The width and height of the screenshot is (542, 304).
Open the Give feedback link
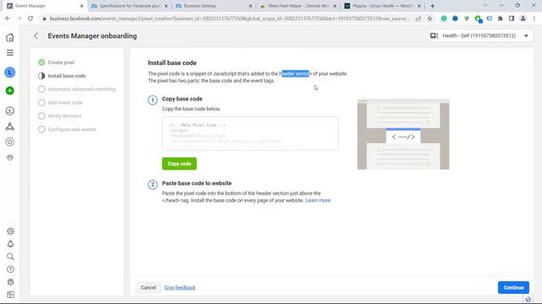click(180, 287)
